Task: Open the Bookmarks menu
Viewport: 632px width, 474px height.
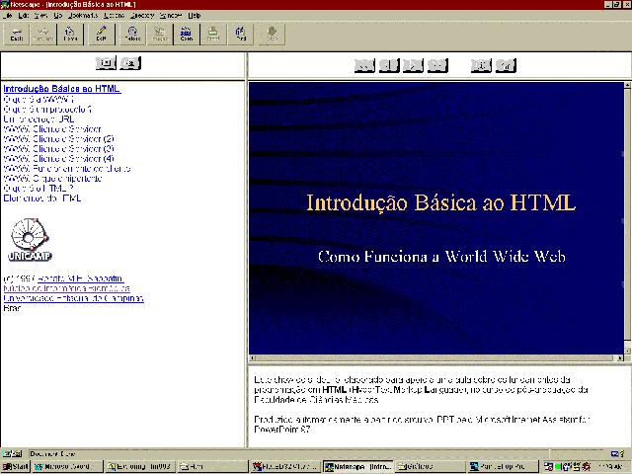Action: coord(83,16)
